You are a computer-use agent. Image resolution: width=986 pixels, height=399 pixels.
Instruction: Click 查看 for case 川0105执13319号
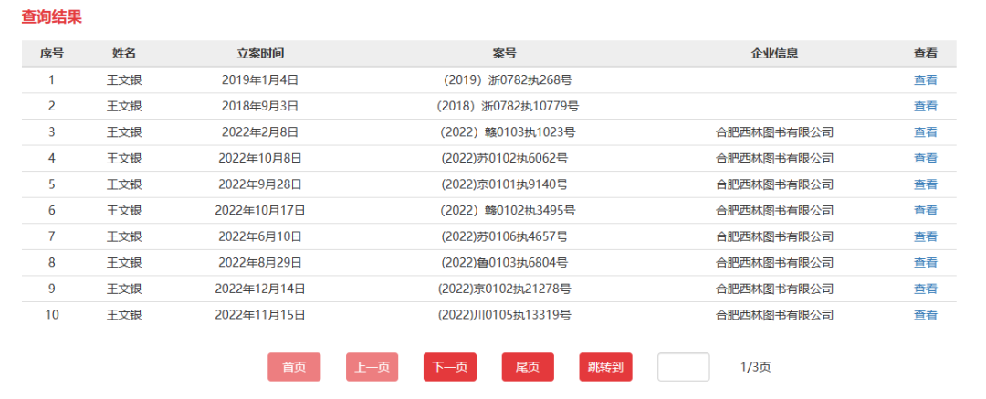coord(925,315)
